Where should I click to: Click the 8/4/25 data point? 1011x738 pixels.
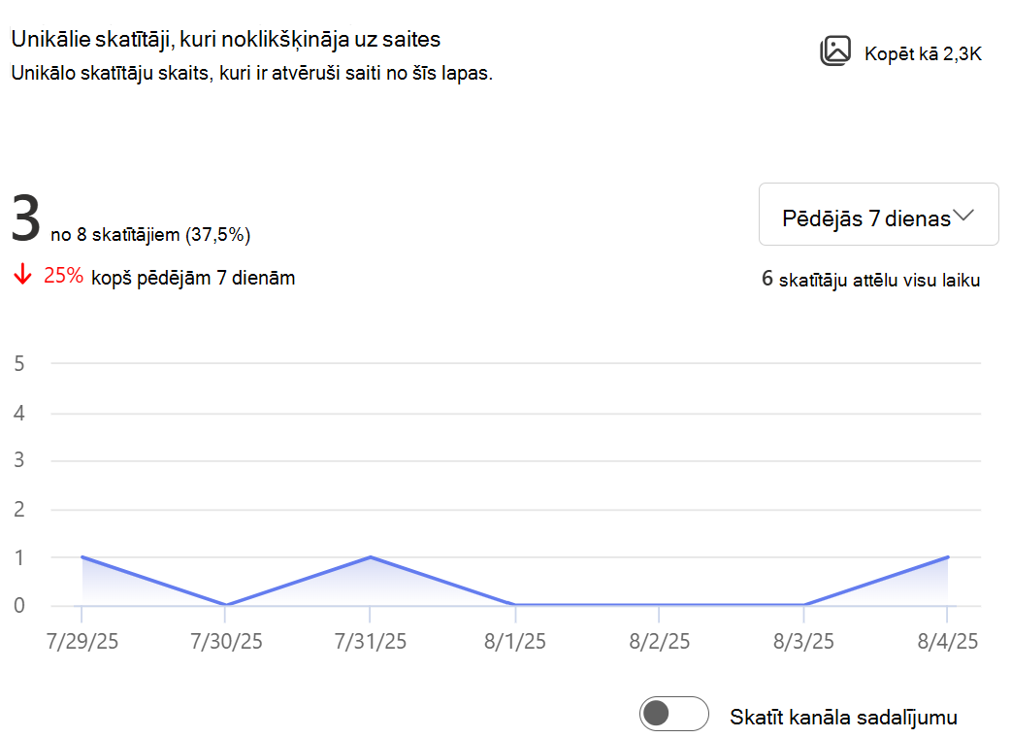[x=947, y=556]
